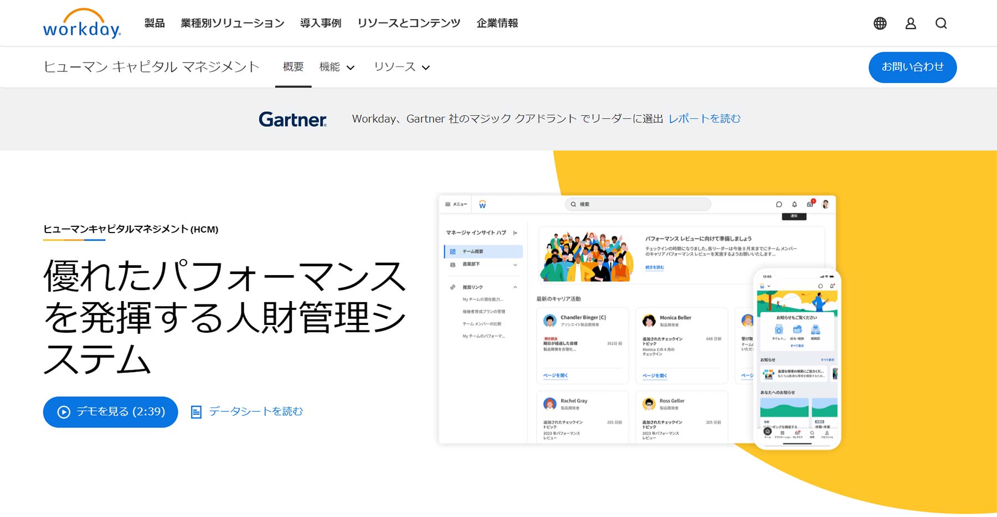Click the Gartner マジック クアドラント announcement text
997x517 pixels.
point(507,118)
